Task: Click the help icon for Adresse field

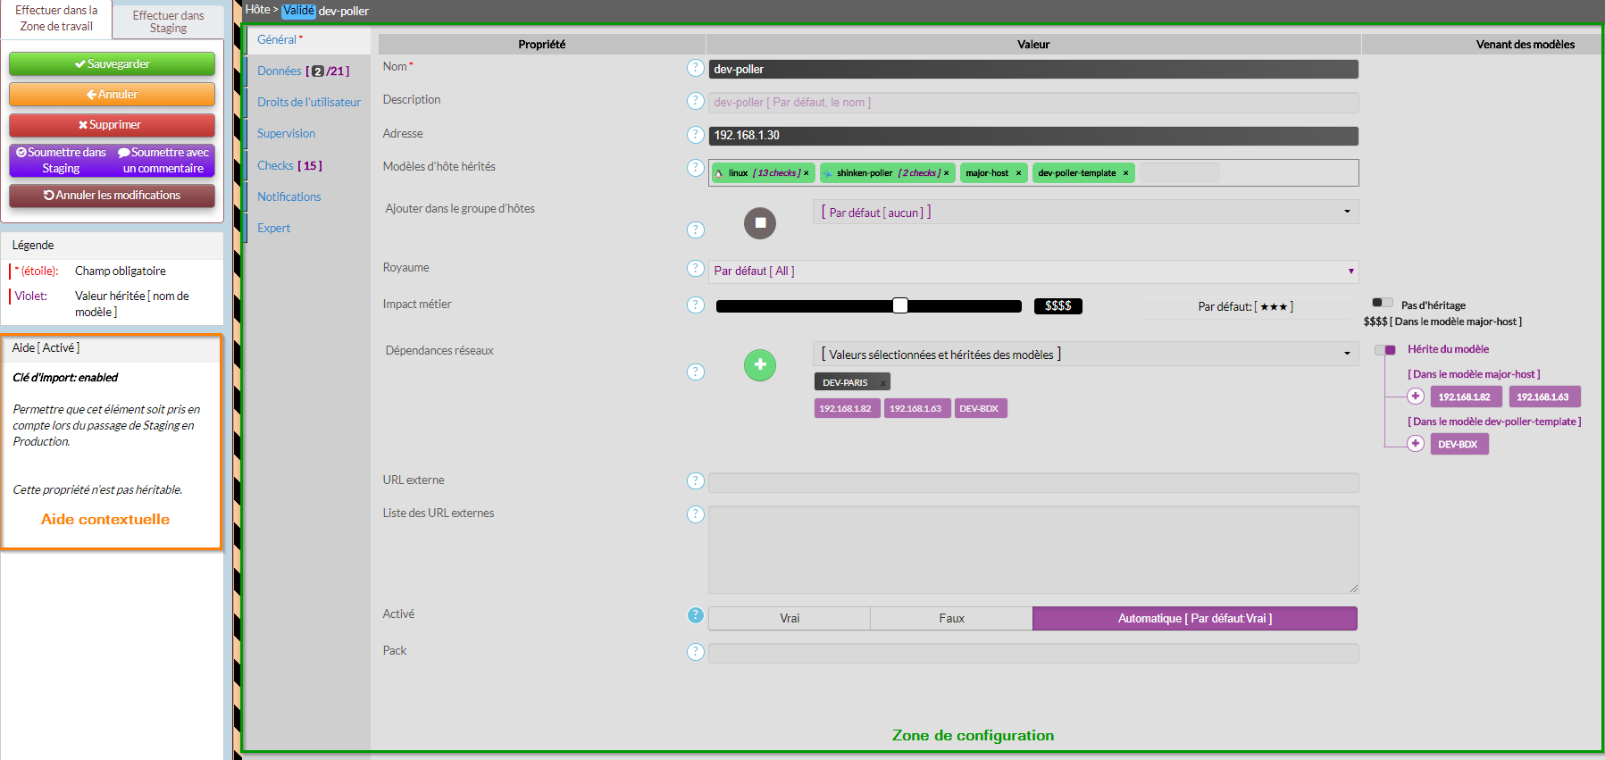Action: [x=695, y=135]
